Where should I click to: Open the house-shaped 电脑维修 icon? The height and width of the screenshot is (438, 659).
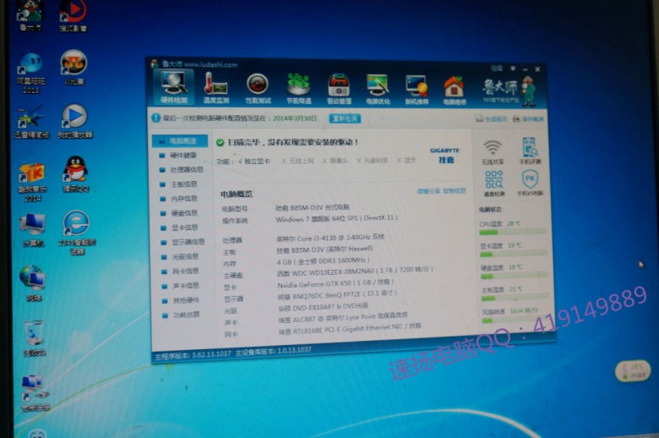455,90
